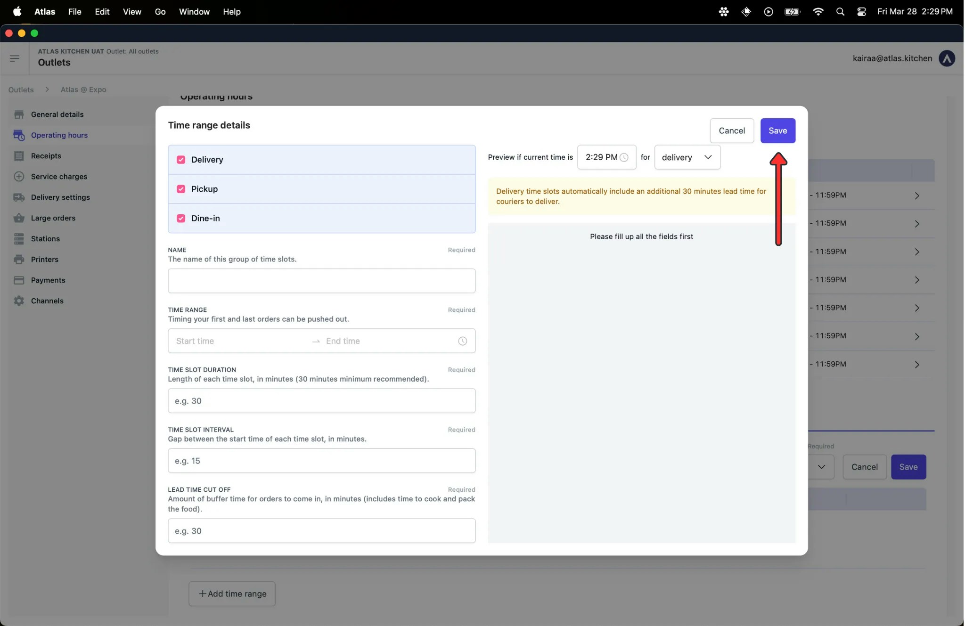
Task: Toggle the Dine-in checkbox
Action: pos(181,218)
